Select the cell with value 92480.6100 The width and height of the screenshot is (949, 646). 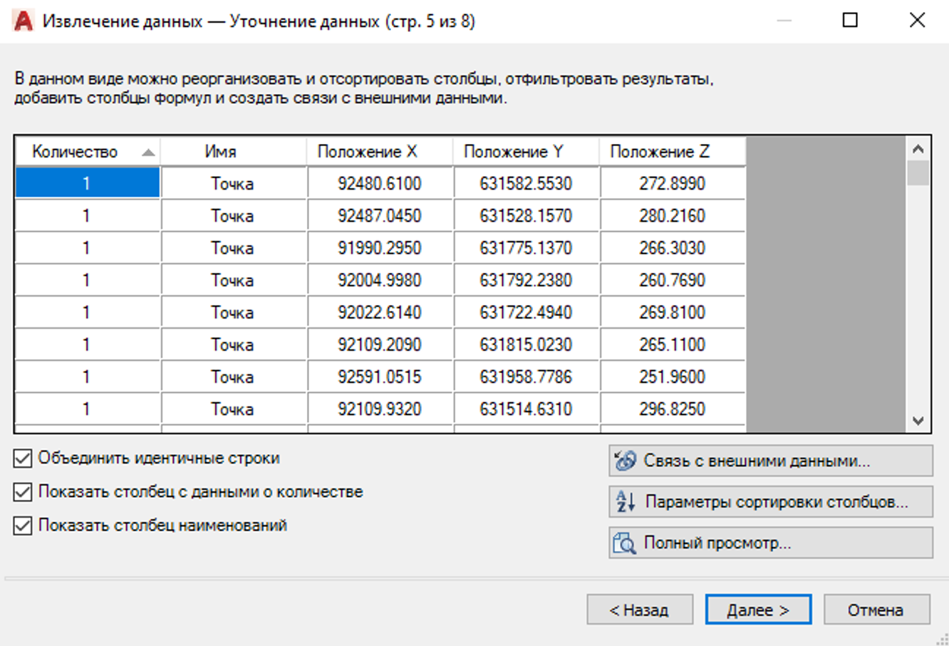[380, 184]
